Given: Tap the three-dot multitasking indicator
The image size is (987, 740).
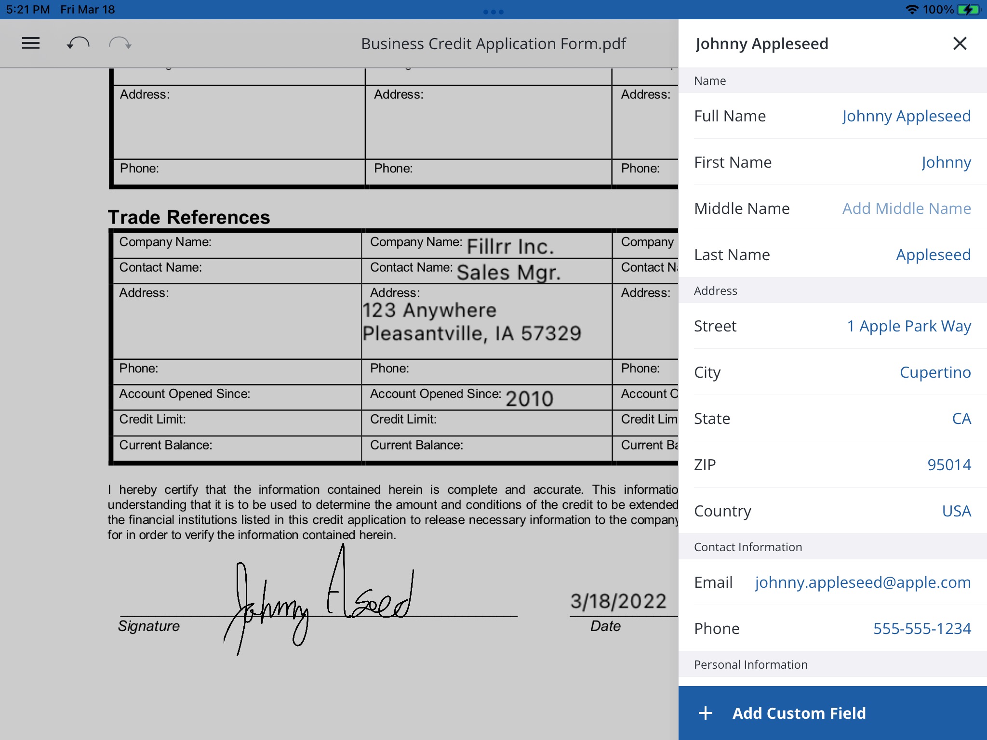Looking at the screenshot, I should tap(493, 12).
